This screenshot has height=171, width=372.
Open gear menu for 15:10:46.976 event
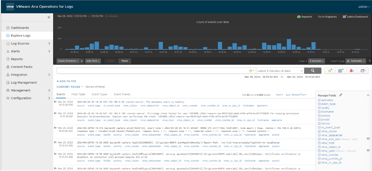coord(55,102)
